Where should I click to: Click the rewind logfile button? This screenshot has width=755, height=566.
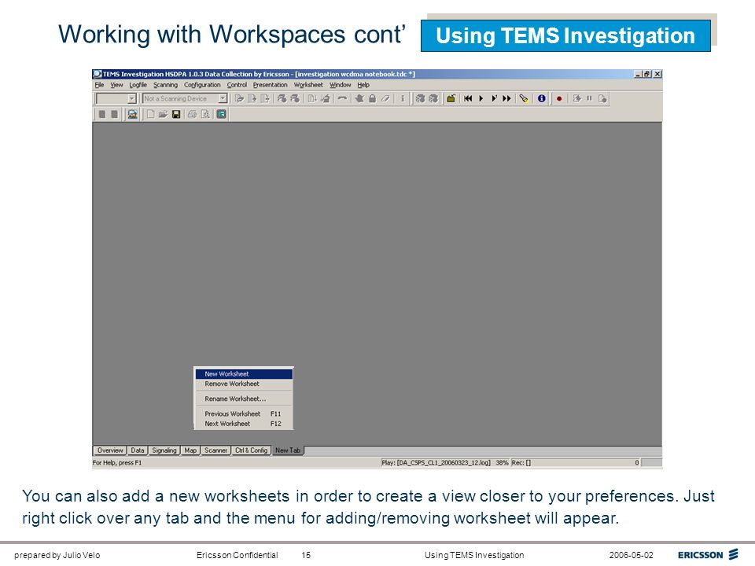(467, 99)
